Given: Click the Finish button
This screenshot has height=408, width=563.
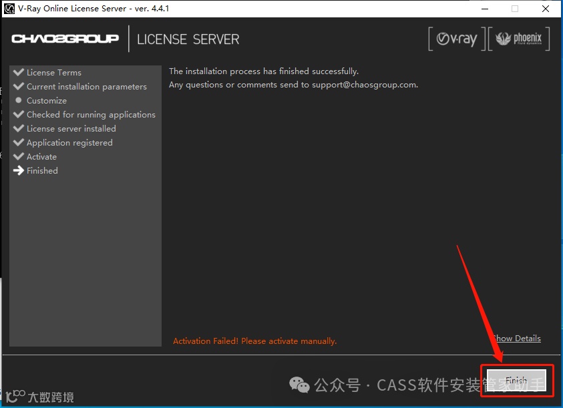Looking at the screenshot, I should (516, 380).
